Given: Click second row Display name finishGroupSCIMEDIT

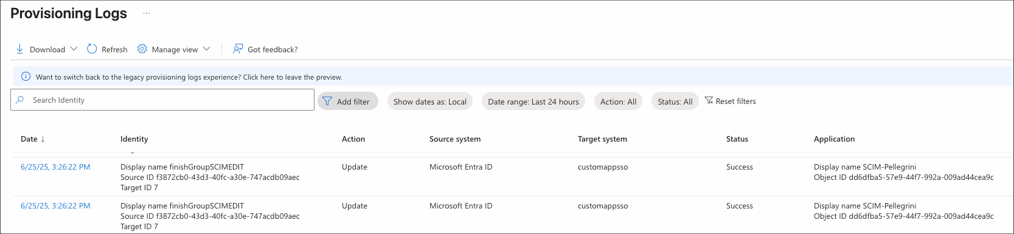Looking at the screenshot, I should (x=182, y=205).
